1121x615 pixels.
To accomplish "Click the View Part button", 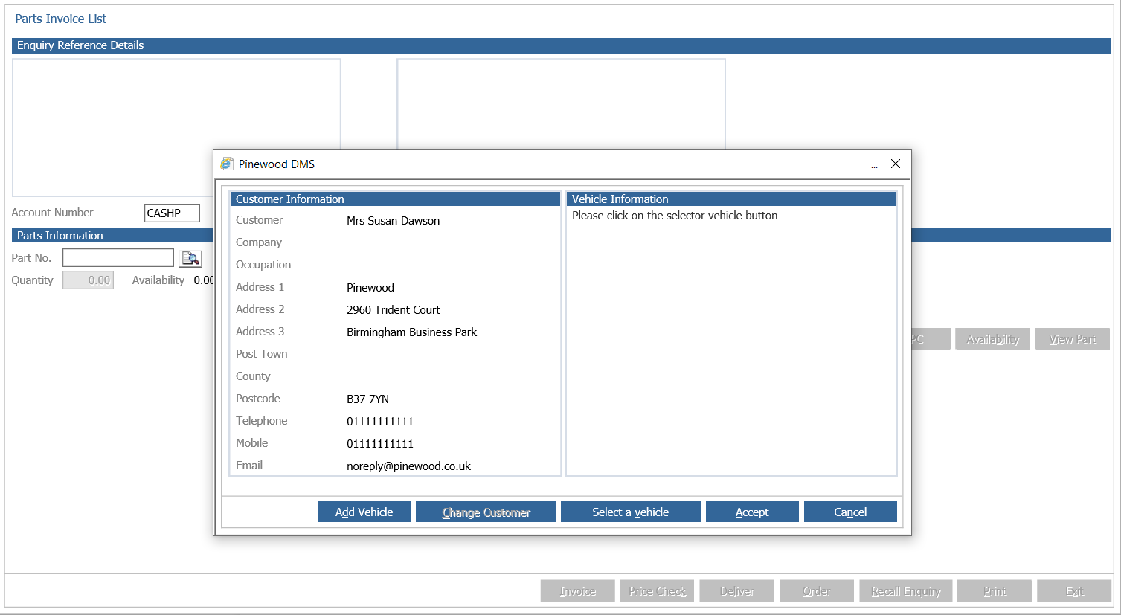I will click(x=1073, y=339).
